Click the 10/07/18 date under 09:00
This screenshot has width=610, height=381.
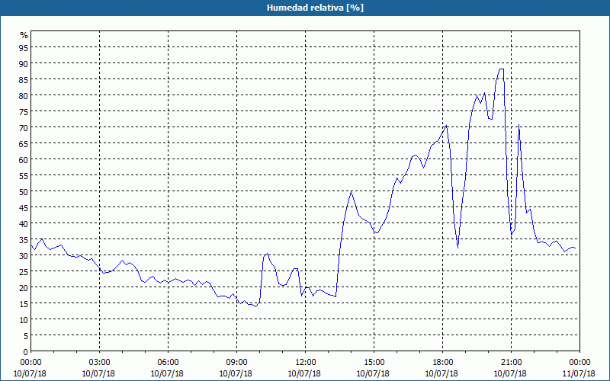click(x=236, y=373)
